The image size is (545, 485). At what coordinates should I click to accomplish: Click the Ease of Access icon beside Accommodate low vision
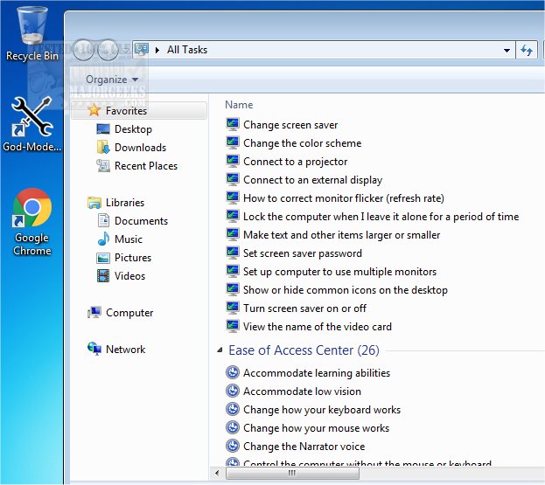coord(232,391)
